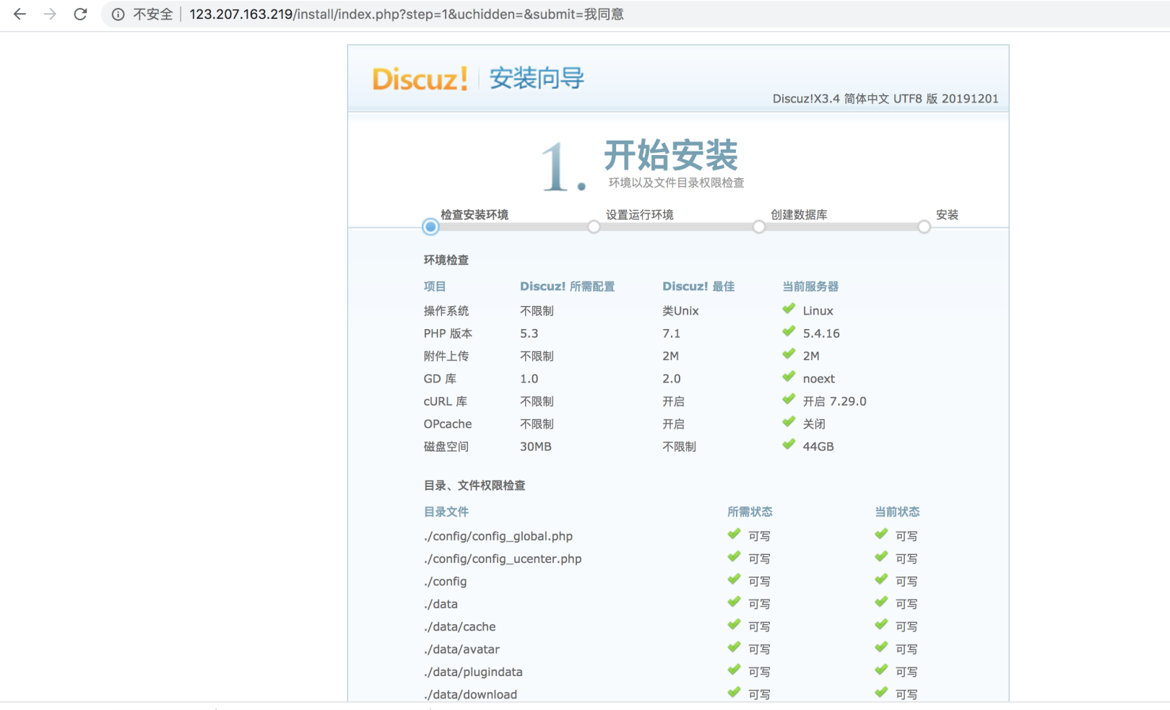Viewport: 1170px width, 710px height.
Task: Click 当前状态 check for ./data/avatar
Action: click(881, 647)
